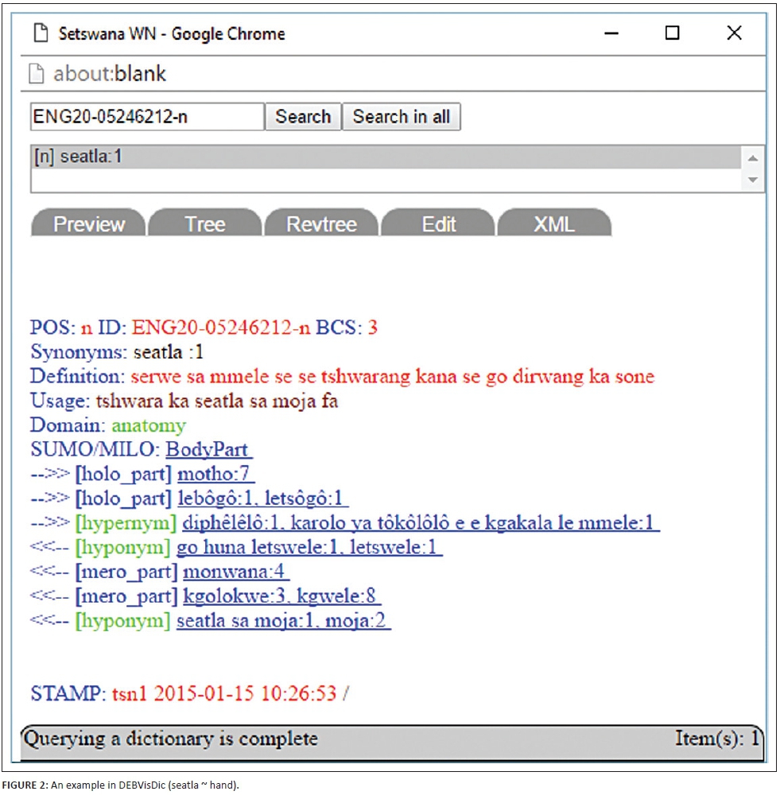The height and width of the screenshot is (795, 780).
Task: Show the XML tab
Action: 554,224
